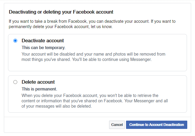Click the 'This can be temporary.' subtitle
The height and width of the screenshot is (136, 195).
click(x=43, y=48)
